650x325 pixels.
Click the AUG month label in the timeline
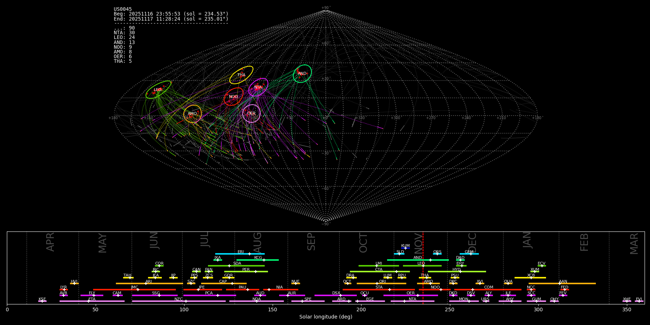coord(257,243)
